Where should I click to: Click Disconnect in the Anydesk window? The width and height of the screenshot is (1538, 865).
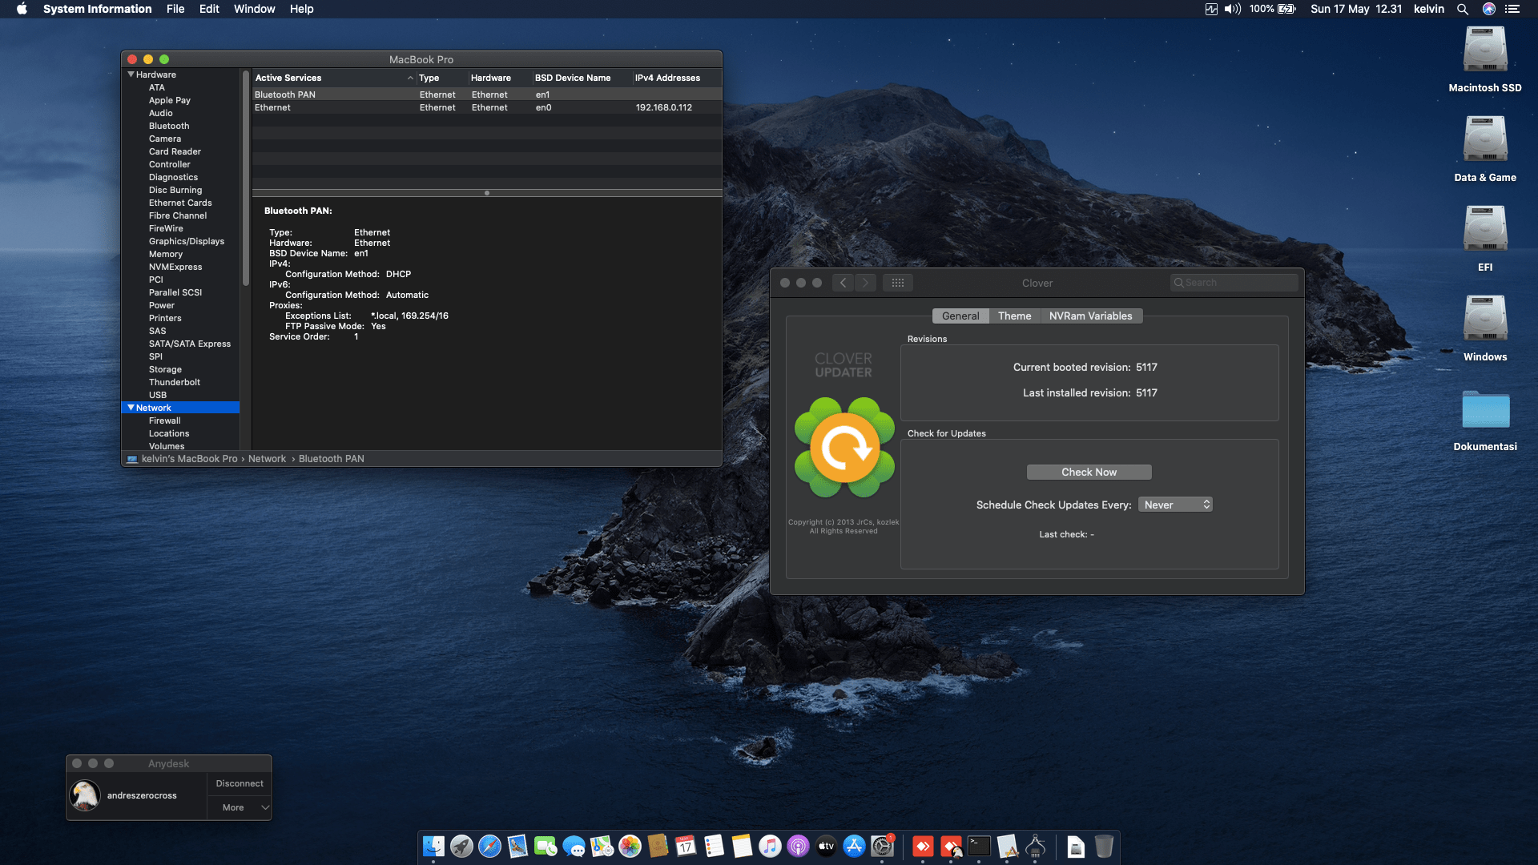pyautogui.click(x=240, y=783)
